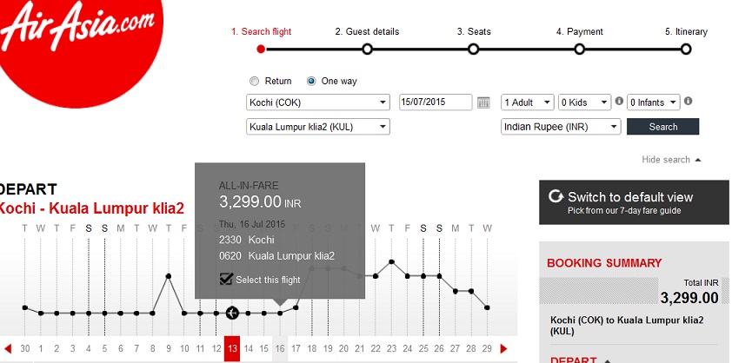Click the fare point above date 29

487,308
